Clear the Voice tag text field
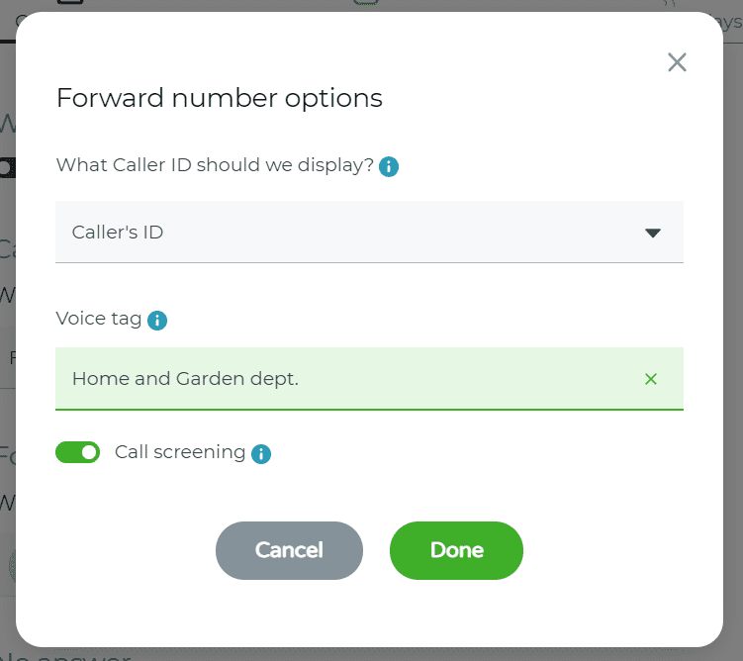This screenshot has width=743, height=661. tap(651, 379)
